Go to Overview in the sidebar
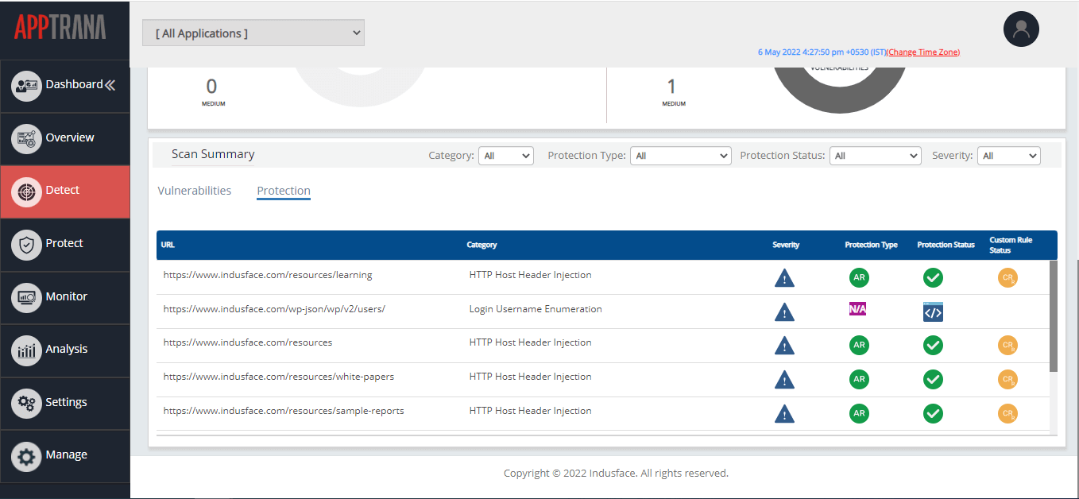1079x499 pixels. (65, 138)
